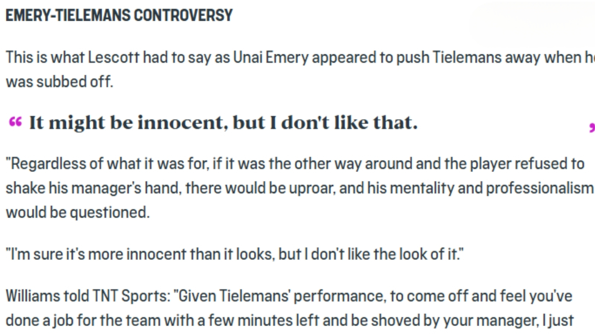The width and height of the screenshot is (595, 335).
Task: Click the name Lescott in the intro sentence
Action: coord(113,58)
